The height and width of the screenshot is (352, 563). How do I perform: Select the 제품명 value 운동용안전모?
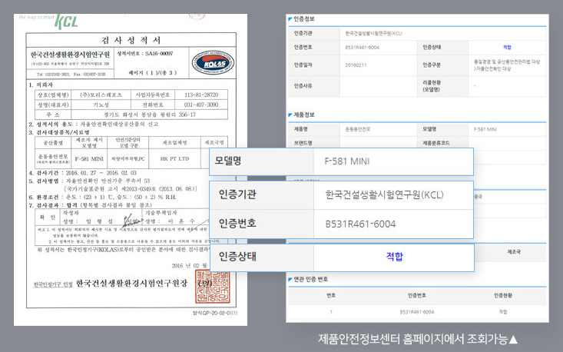pyautogui.click(x=358, y=129)
